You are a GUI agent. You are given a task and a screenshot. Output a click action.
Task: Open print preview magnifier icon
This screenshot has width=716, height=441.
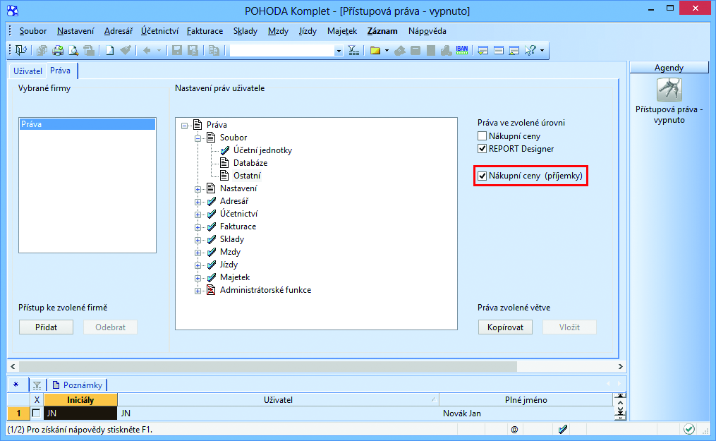click(73, 50)
